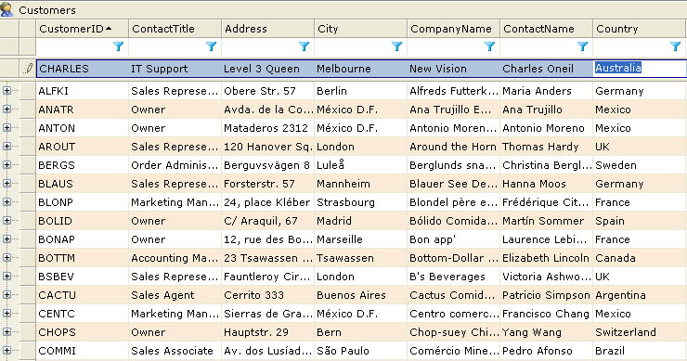Expand the AROUT row
Image resolution: width=687 pixels, height=361 pixels.
(x=6, y=147)
